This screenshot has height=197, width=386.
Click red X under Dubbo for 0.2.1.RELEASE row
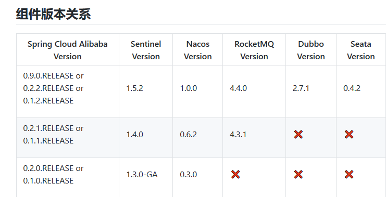point(298,134)
